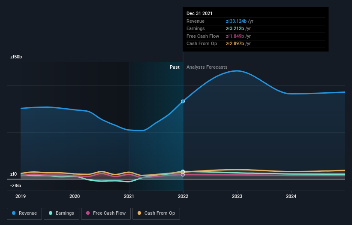Click the 2022 x-axis label
This screenshot has height=225, width=352.
point(183,197)
